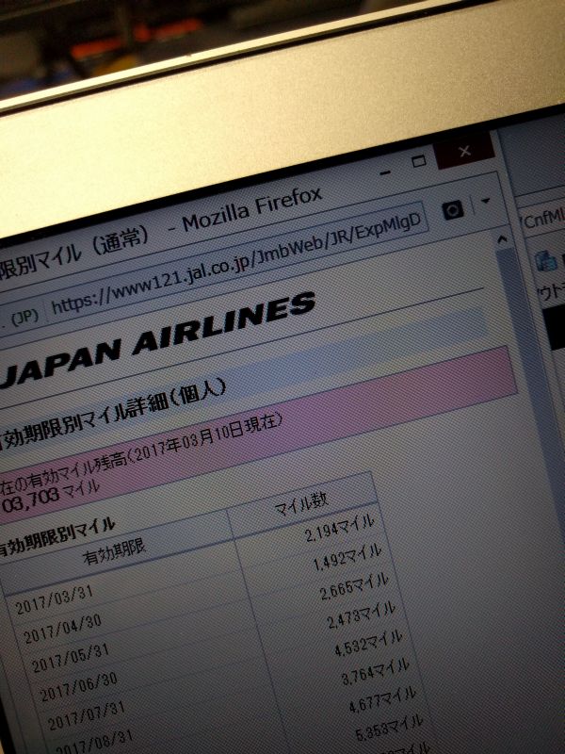
Task: Select the 2017/03/31 expiry date cell
Action: coord(55,600)
